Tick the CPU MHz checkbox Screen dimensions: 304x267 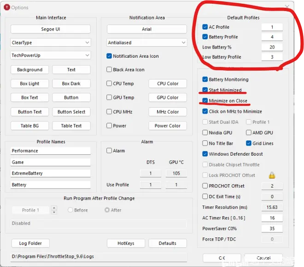point(109,112)
